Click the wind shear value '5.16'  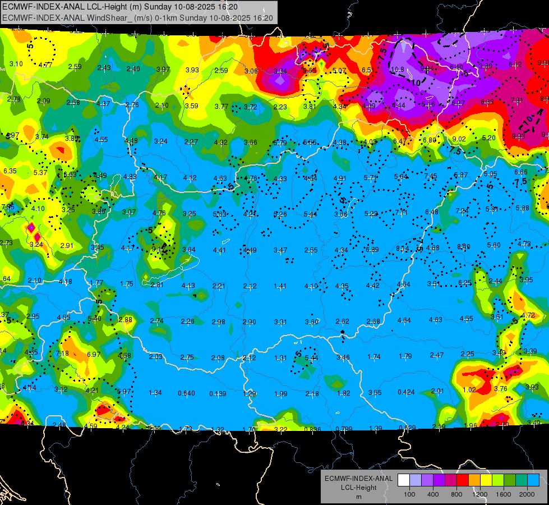click(x=428, y=104)
